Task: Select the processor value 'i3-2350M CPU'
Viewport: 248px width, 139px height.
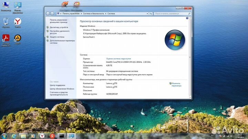Action: (128, 62)
